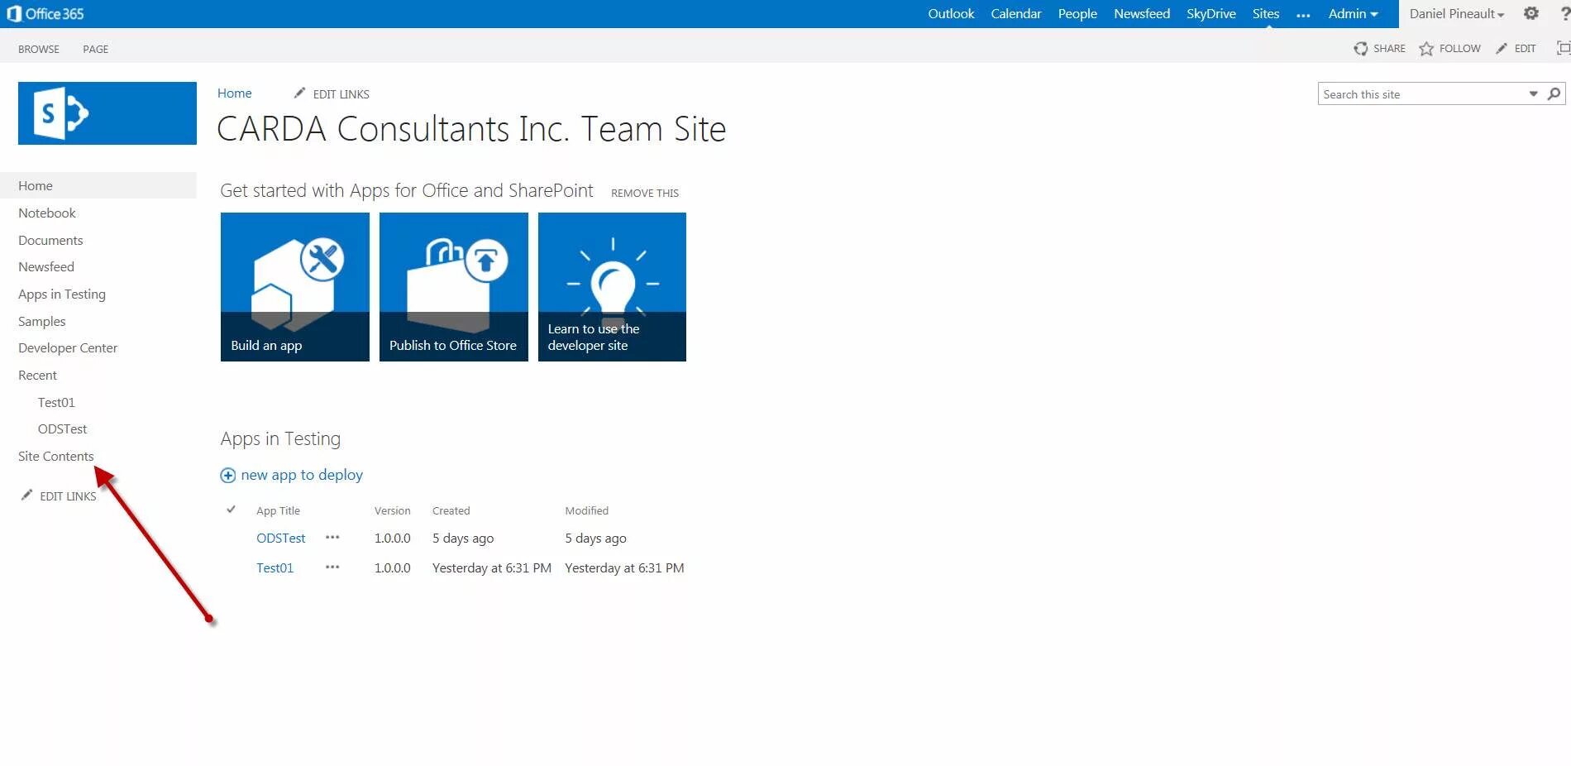The image size is (1571, 766).
Task: Open SkyDrive in top navigation
Action: (1211, 14)
